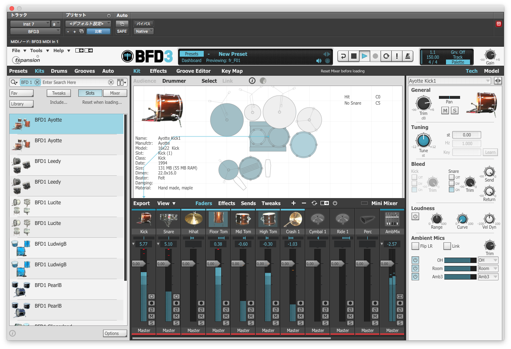Click the Learn key button
This screenshot has height=349, width=511.
coord(490,152)
